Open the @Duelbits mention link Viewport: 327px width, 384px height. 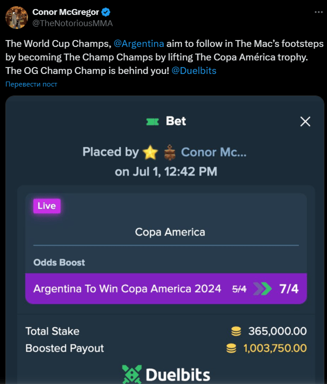pos(193,70)
